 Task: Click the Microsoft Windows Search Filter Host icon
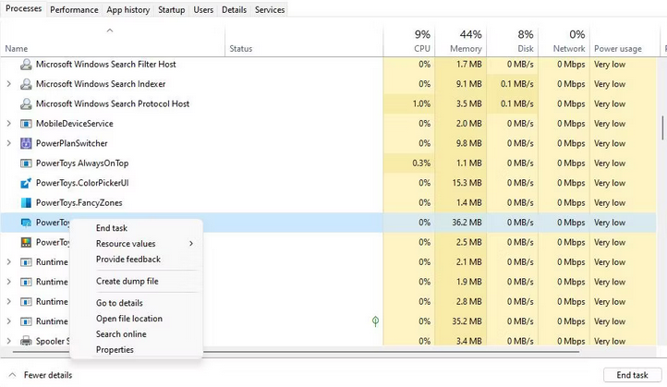click(26, 65)
